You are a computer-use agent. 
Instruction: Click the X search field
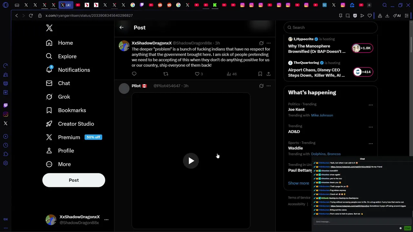point(330,27)
